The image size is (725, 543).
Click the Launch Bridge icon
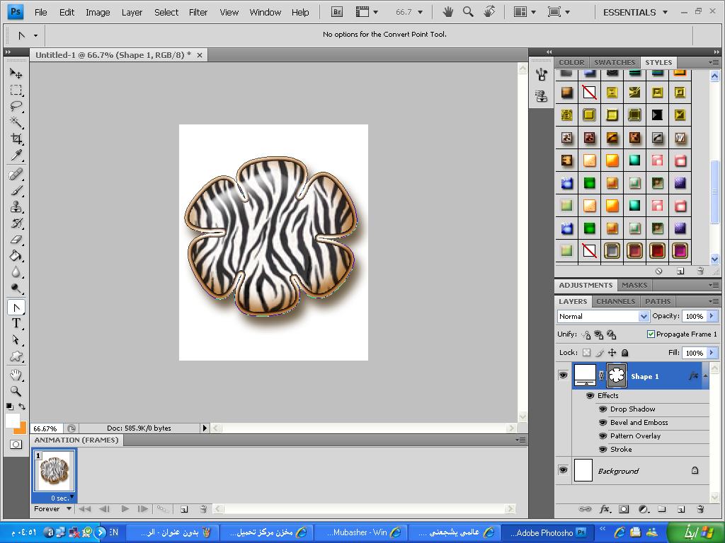click(337, 12)
